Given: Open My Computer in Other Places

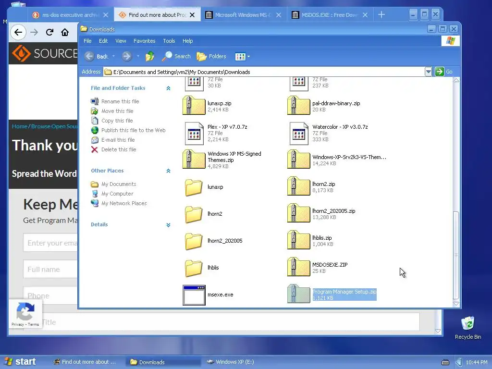Looking at the screenshot, I should coord(117,194).
